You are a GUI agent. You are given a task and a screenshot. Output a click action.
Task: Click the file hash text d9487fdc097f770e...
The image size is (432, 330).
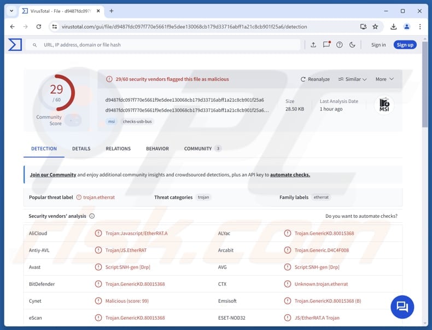point(184,100)
